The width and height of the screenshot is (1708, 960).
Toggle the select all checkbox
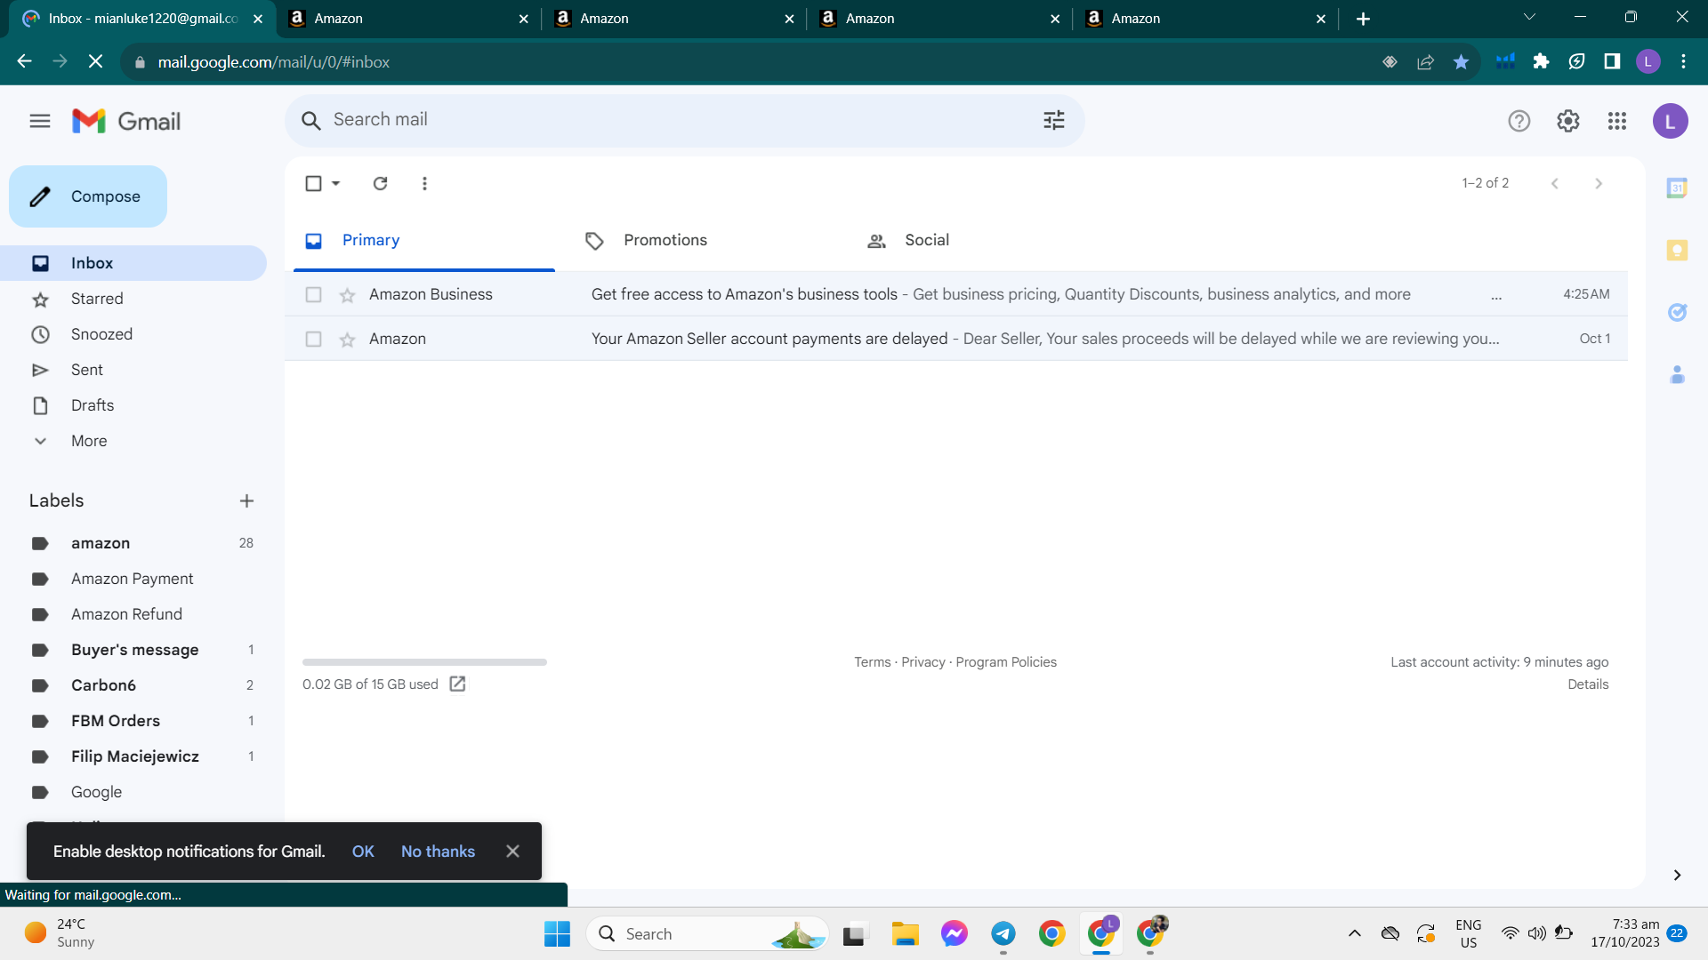pyautogui.click(x=313, y=183)
